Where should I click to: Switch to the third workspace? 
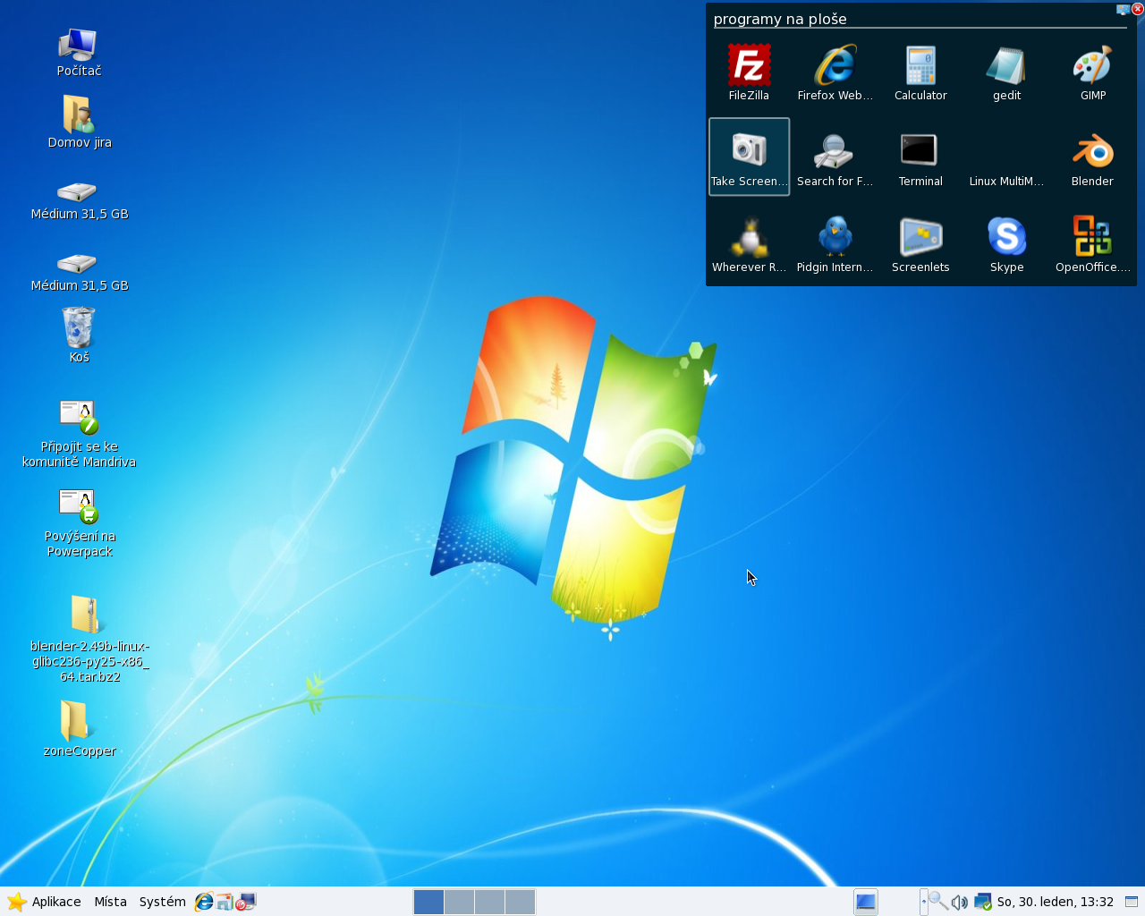(489, 902)
